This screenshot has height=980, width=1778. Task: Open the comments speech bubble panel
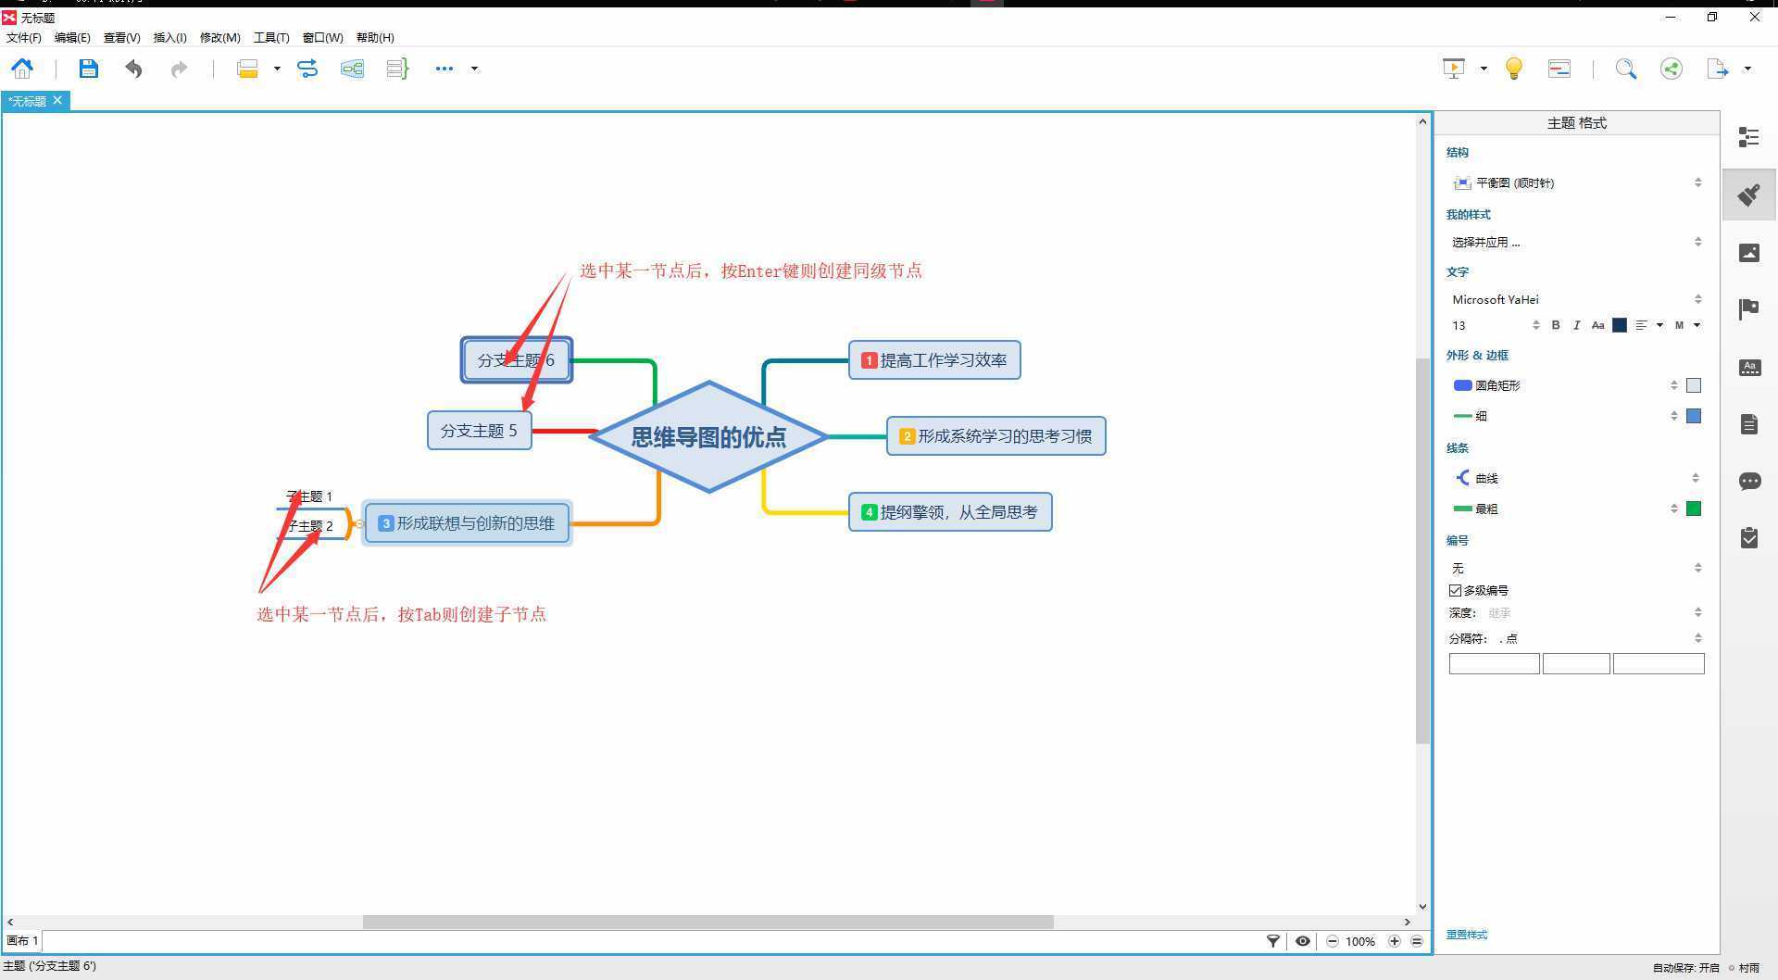click(x=1749, y=481)
